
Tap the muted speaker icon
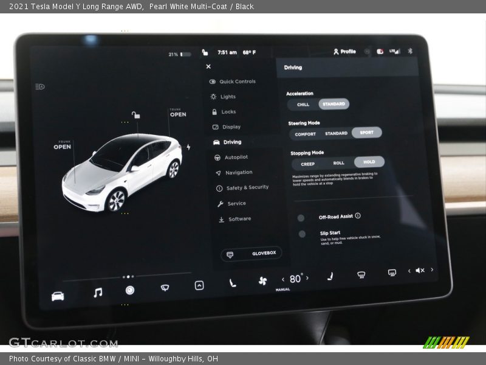(x=420, y=270)
